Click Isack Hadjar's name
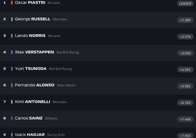The height and width of the screenshot is (138, 196). coord(30,135)
